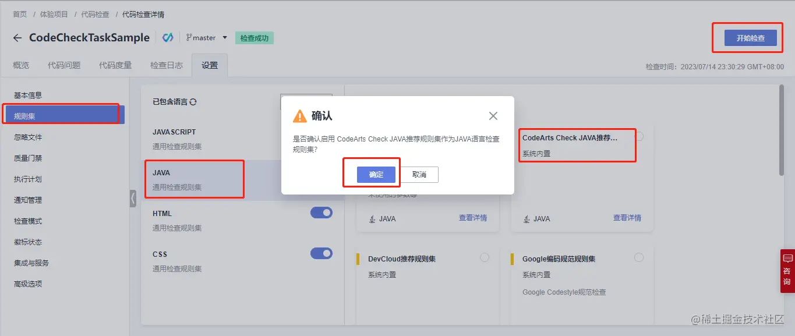The image size is (795, 336).
Task: Select the Google编码规范规则集 radio button
Action: (639, 257)
